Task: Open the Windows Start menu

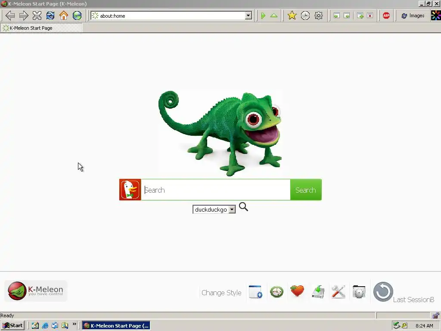Action: [x=13, y=325]
